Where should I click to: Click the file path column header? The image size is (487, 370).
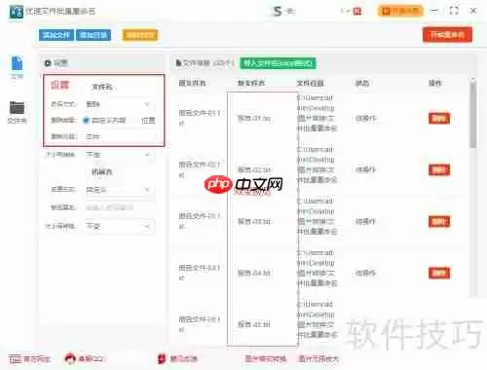[310, 83]
